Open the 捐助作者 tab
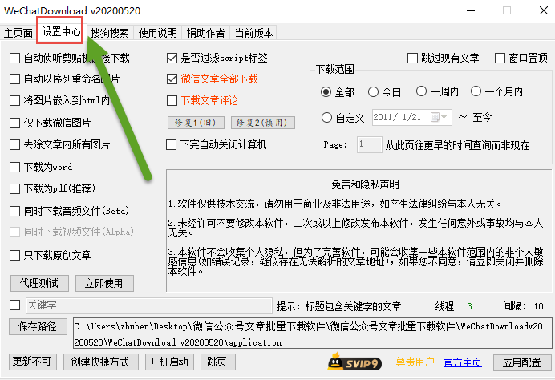Viewport: 555px width, 380px height. [x=205, y=33]
